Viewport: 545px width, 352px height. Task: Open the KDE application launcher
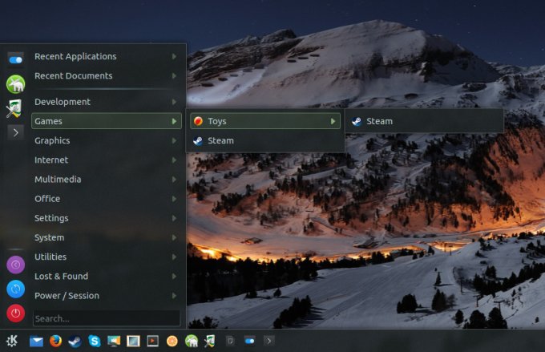[13, 341]
